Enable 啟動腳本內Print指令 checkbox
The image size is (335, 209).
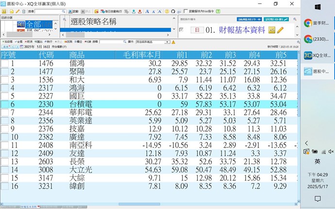(x=186, y=11)
